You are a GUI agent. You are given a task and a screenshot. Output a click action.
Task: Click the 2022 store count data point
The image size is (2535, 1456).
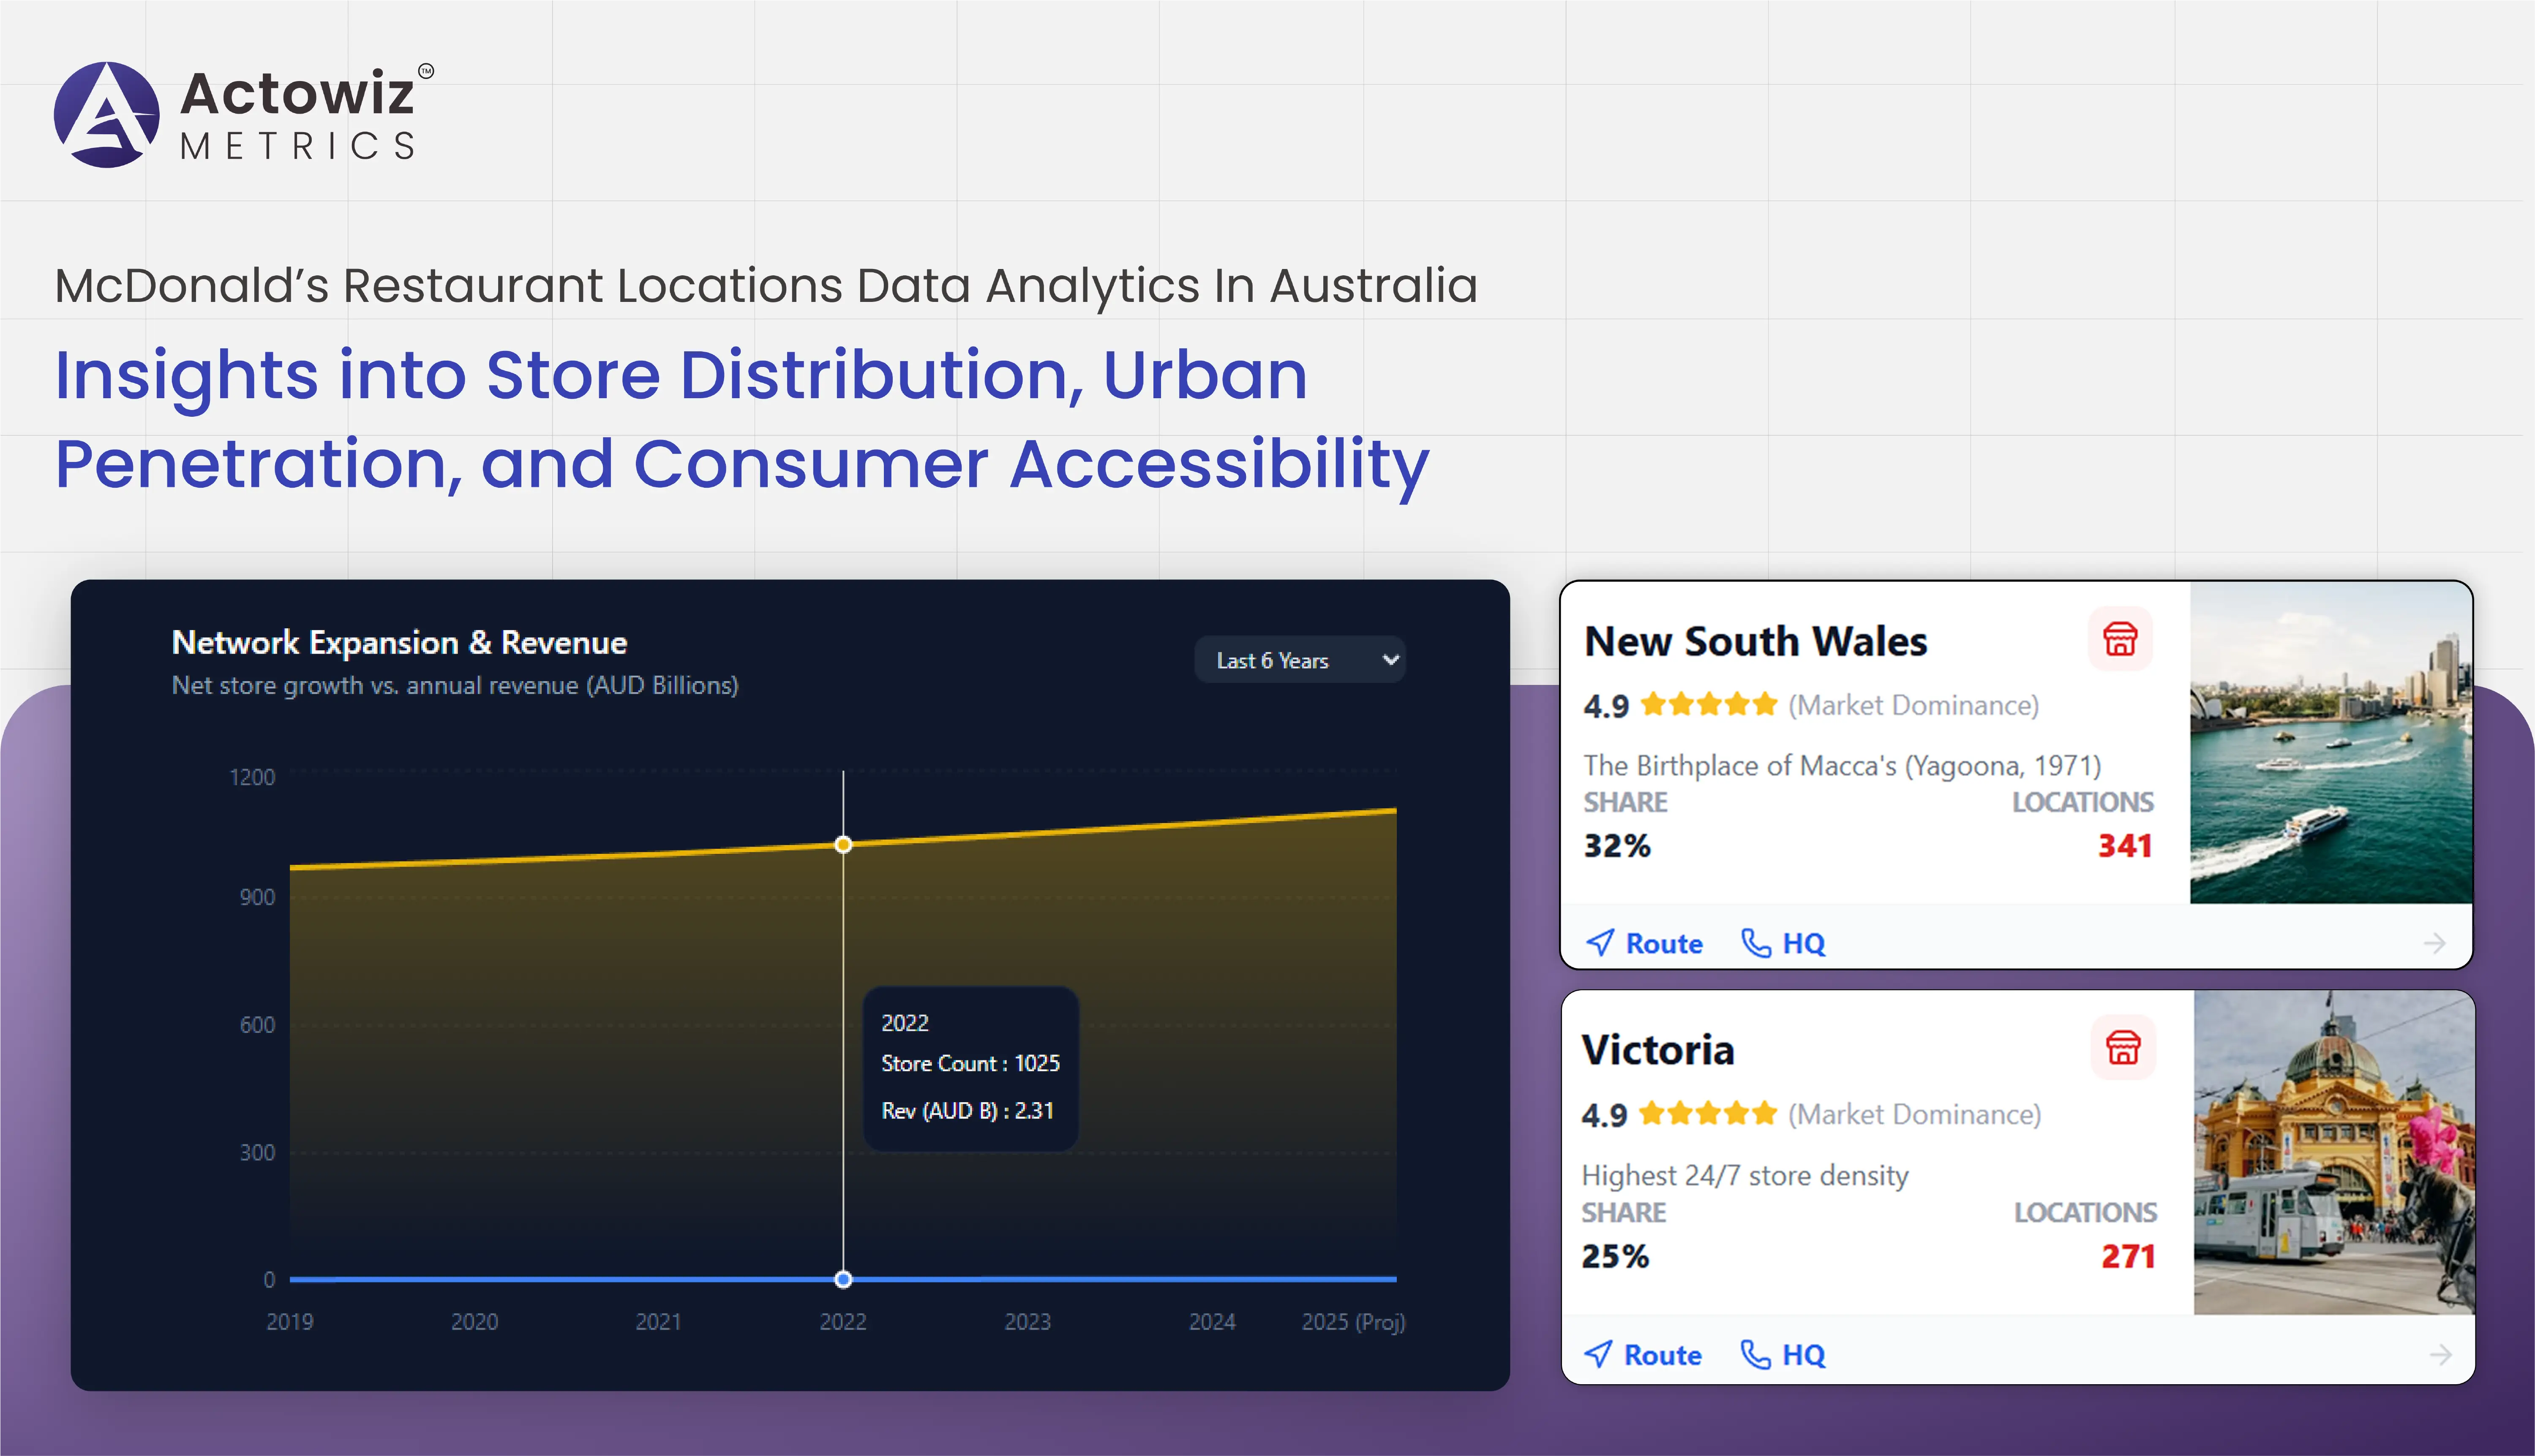(843, 845)
